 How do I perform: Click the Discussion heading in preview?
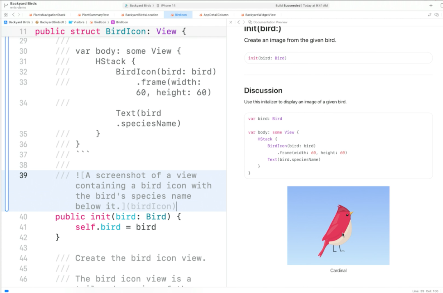[263, 90]
